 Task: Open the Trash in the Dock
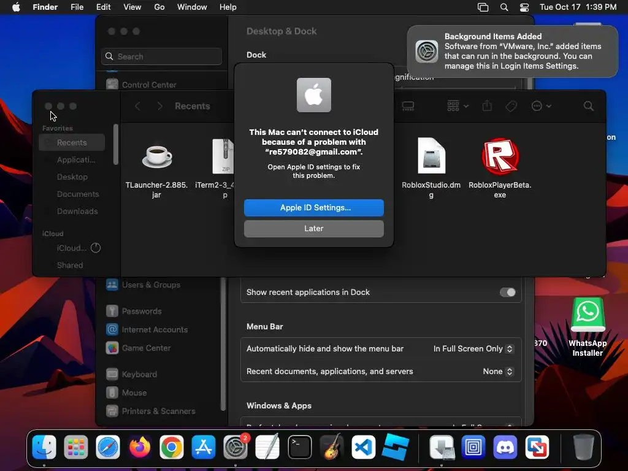click(x=584, y=446)
